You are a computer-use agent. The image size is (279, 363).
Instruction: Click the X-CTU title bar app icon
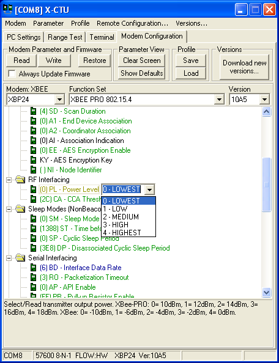(x=7, y=10)
